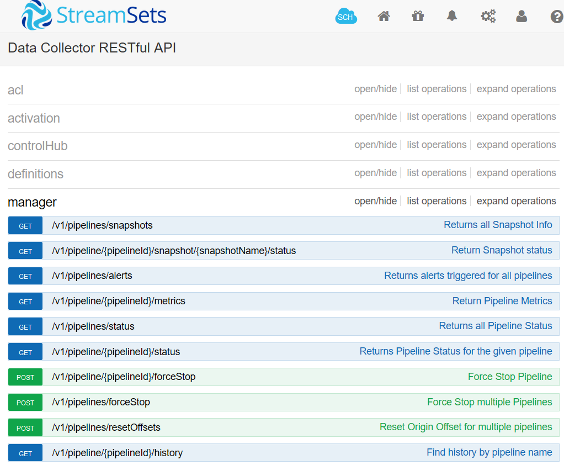The image size is (564, 465).
Task: Click GET badge for snapshot status endpoint
Action: (25, 251)
